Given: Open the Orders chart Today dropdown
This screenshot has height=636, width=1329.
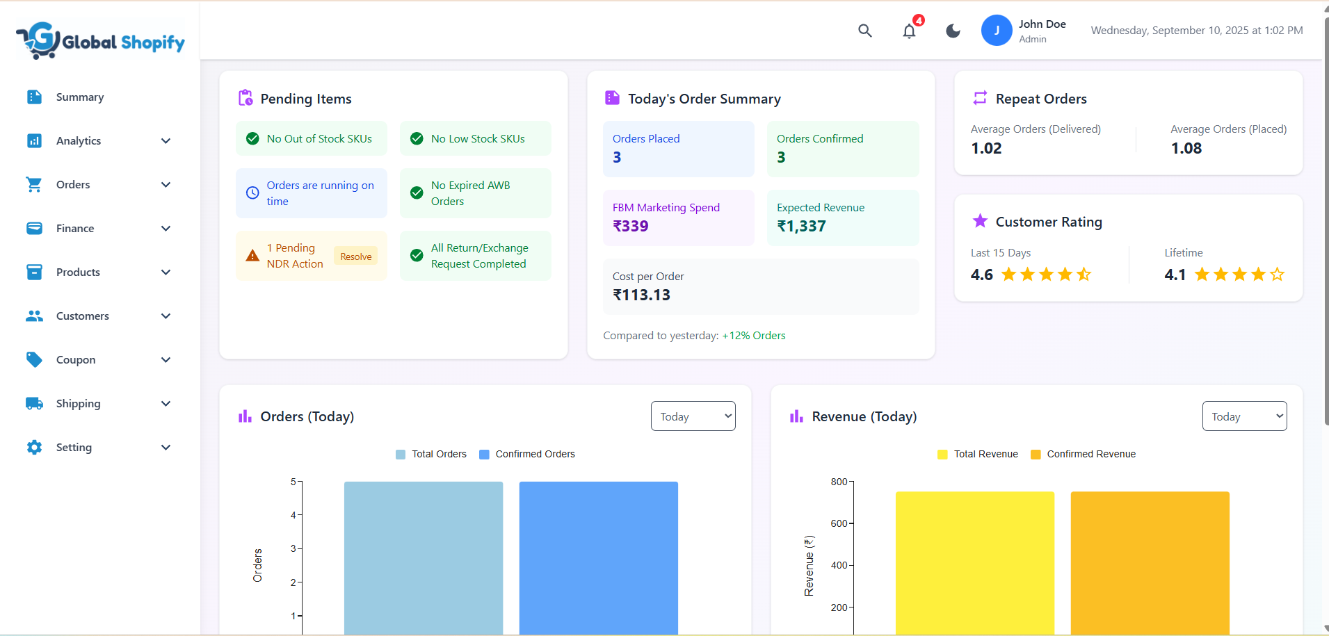Looking at the screenshot, I should (693, 416).
